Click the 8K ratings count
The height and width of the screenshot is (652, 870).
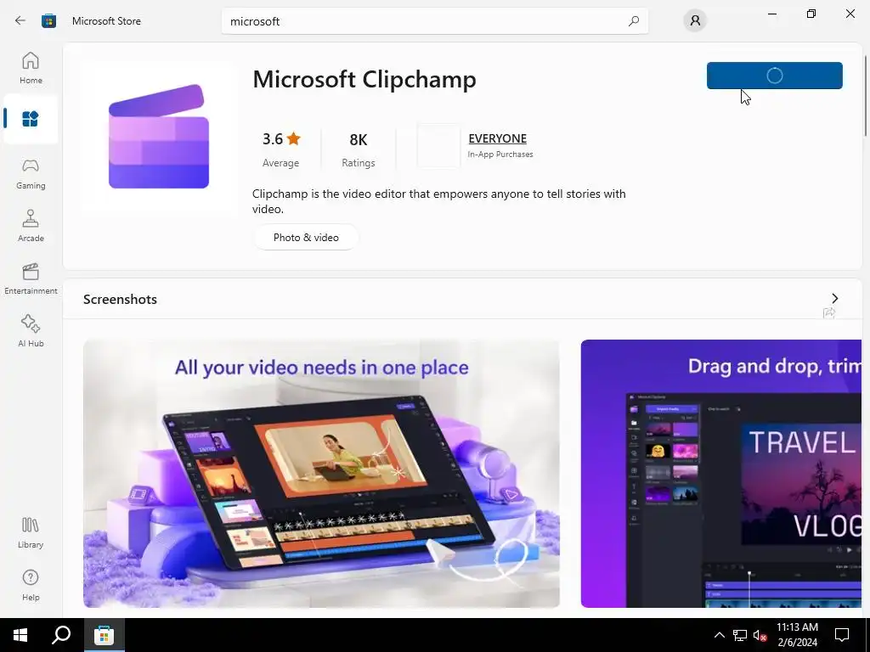coord(359,149)
